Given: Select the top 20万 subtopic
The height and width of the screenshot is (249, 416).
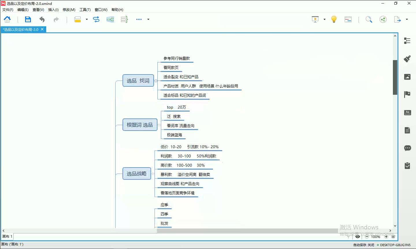Looking at the screenshot, I should 177,107.
